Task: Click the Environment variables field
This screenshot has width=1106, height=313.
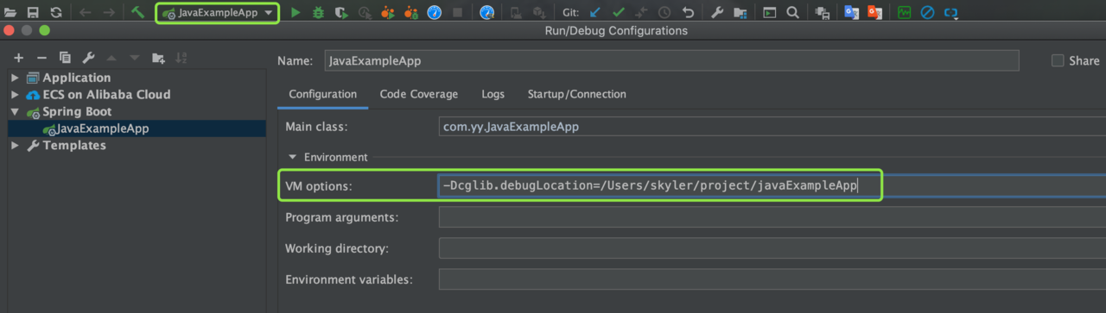Action: (772, 279)
